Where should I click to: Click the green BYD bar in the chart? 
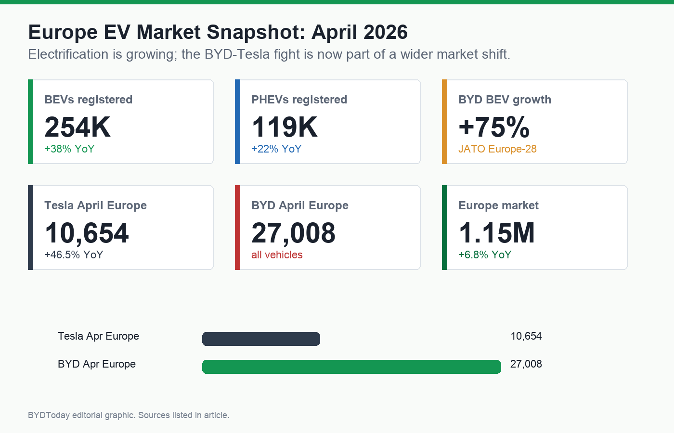click(351, 367)
